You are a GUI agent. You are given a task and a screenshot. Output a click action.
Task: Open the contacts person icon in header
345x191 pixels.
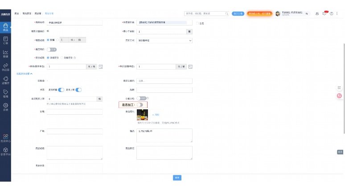pos(317,14)
